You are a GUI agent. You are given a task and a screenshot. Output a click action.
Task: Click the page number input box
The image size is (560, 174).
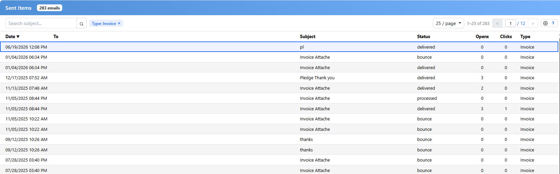(510, 23)
